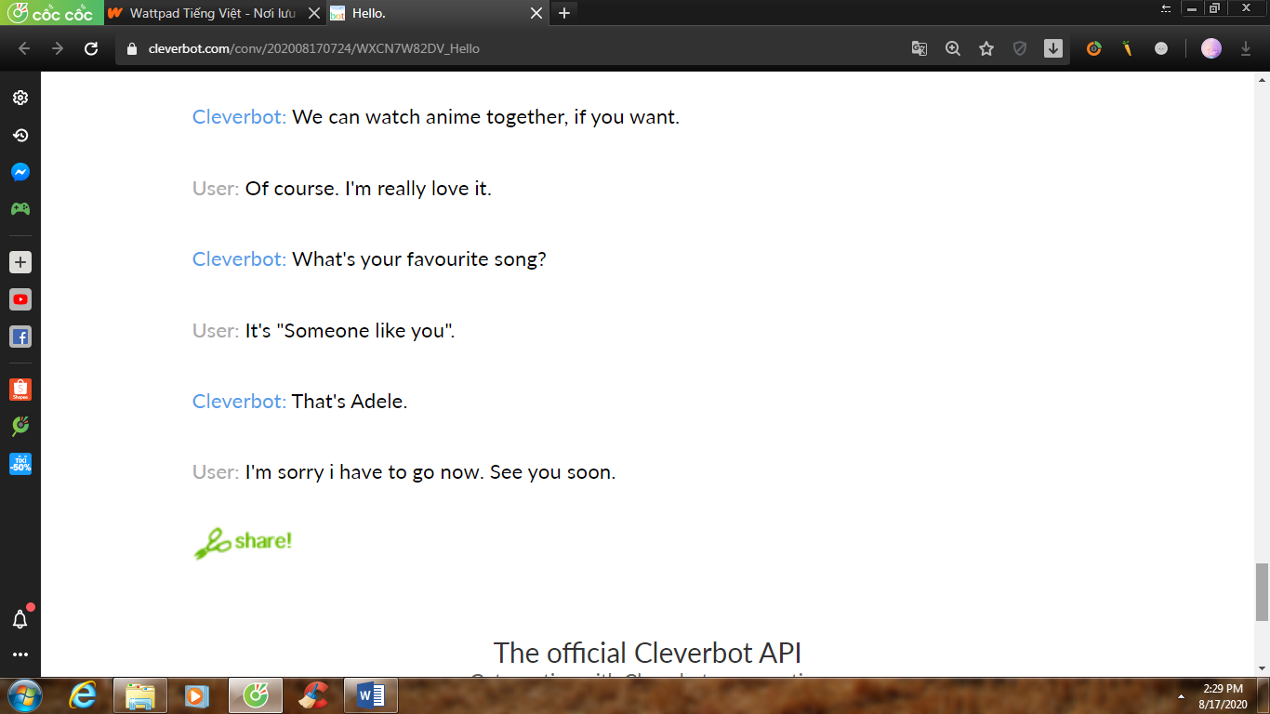
Task: Click the green share! link
Action: click(243, 542)
